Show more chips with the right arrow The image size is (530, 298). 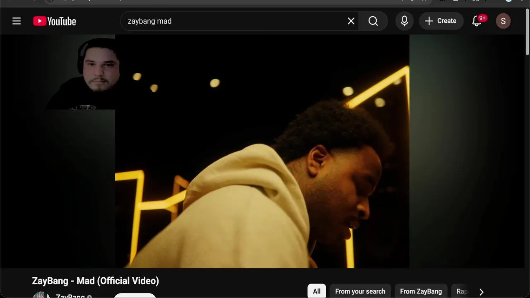coord(481,292)
